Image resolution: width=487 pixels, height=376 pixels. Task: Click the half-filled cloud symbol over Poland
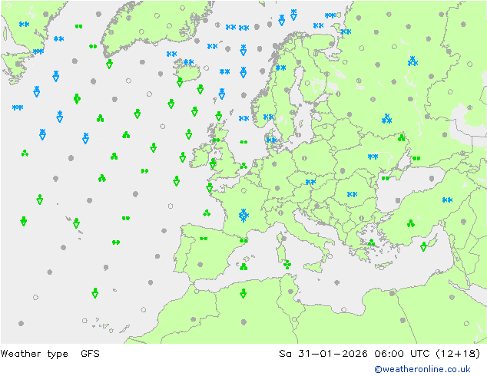[x=304, y=158]
